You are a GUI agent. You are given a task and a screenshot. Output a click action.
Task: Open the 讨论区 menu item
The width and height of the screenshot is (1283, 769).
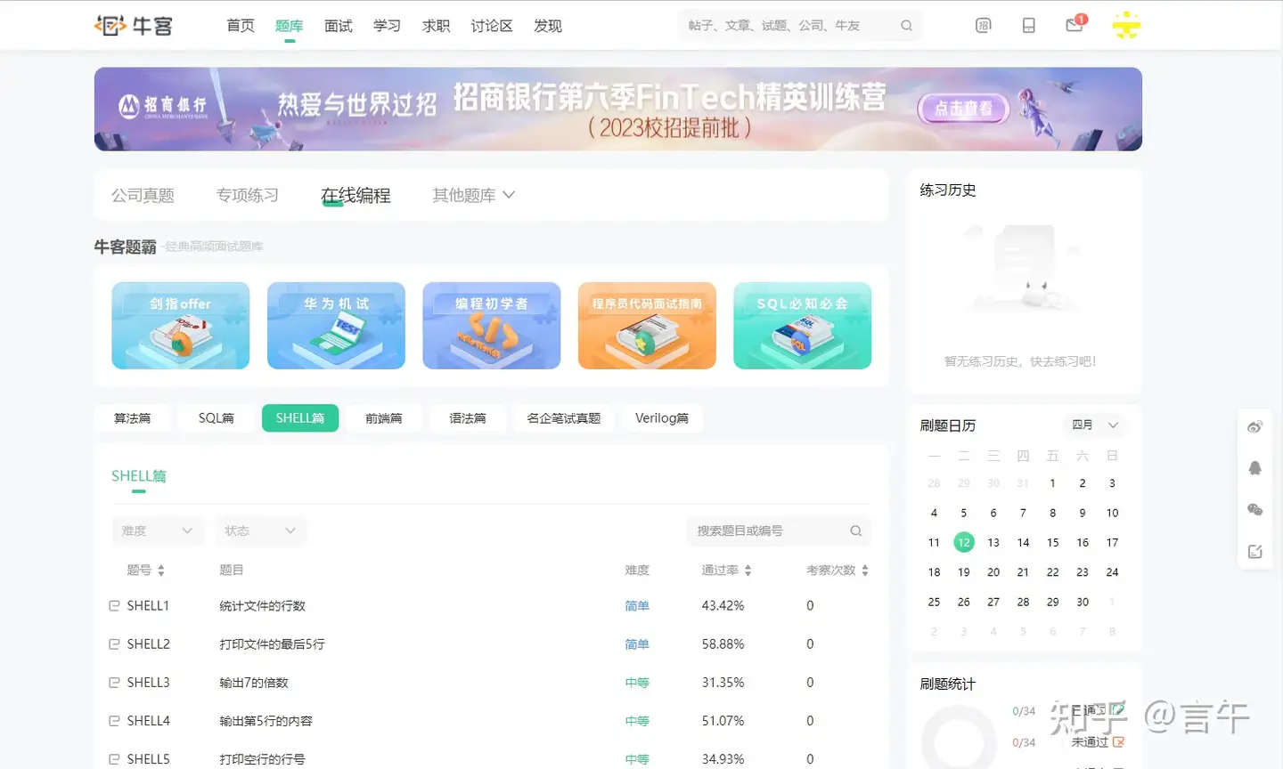pyautogui.click(x=491, y=26)
